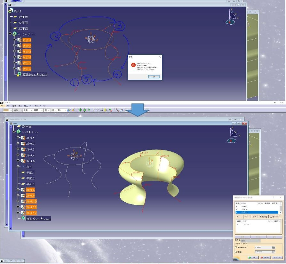Image resolution: width=286 pixels, height=264 pixels.
Task: Click the スケッチ.10 sketch icon
Action: [x=23, y=201]
